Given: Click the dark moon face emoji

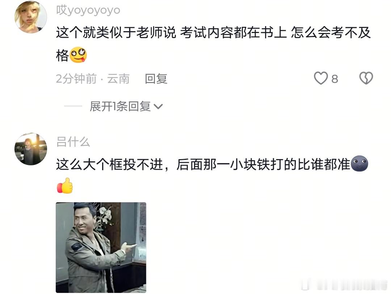Looking at the screenshot, I should click(x=360, y=163).
